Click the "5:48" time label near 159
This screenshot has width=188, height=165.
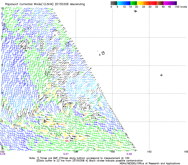[x=129, y=154]
